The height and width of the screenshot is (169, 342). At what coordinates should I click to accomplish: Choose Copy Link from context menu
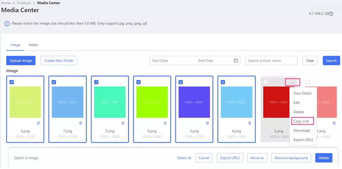coord(301,121)
